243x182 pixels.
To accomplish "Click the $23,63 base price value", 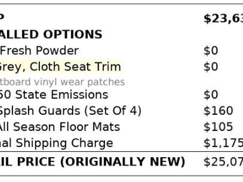I will [224, 18].
